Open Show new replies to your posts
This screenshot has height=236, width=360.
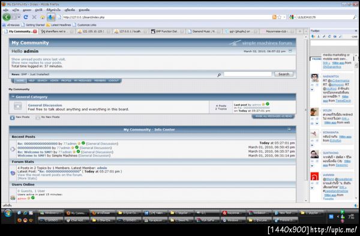tap(37, 62)
